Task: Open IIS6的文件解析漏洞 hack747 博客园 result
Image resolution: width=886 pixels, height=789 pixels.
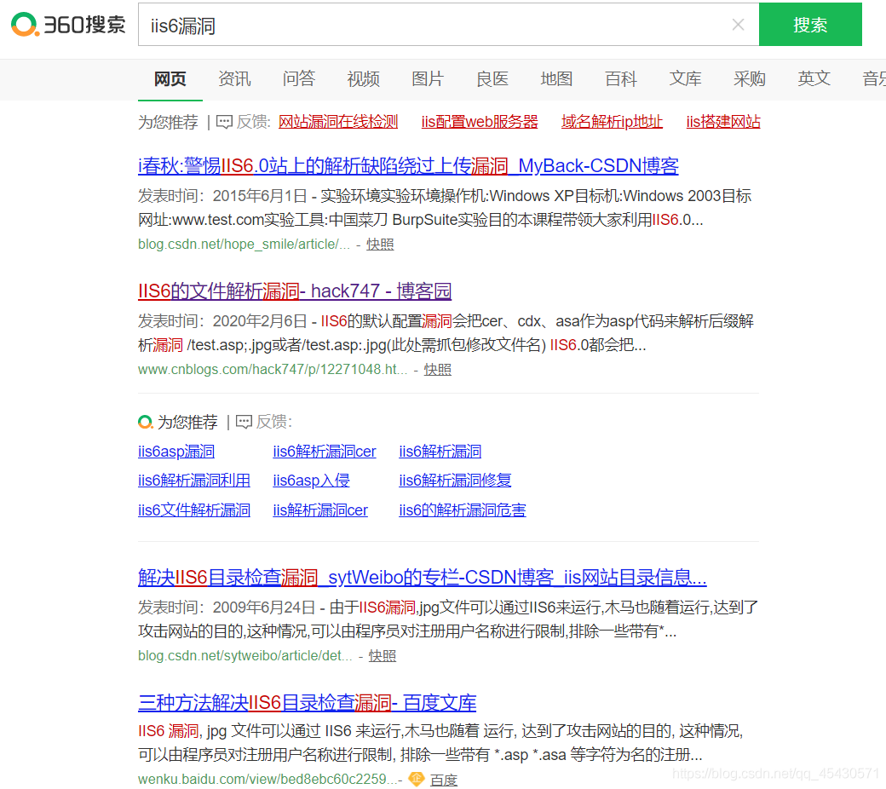Action: tap(295, 291)
